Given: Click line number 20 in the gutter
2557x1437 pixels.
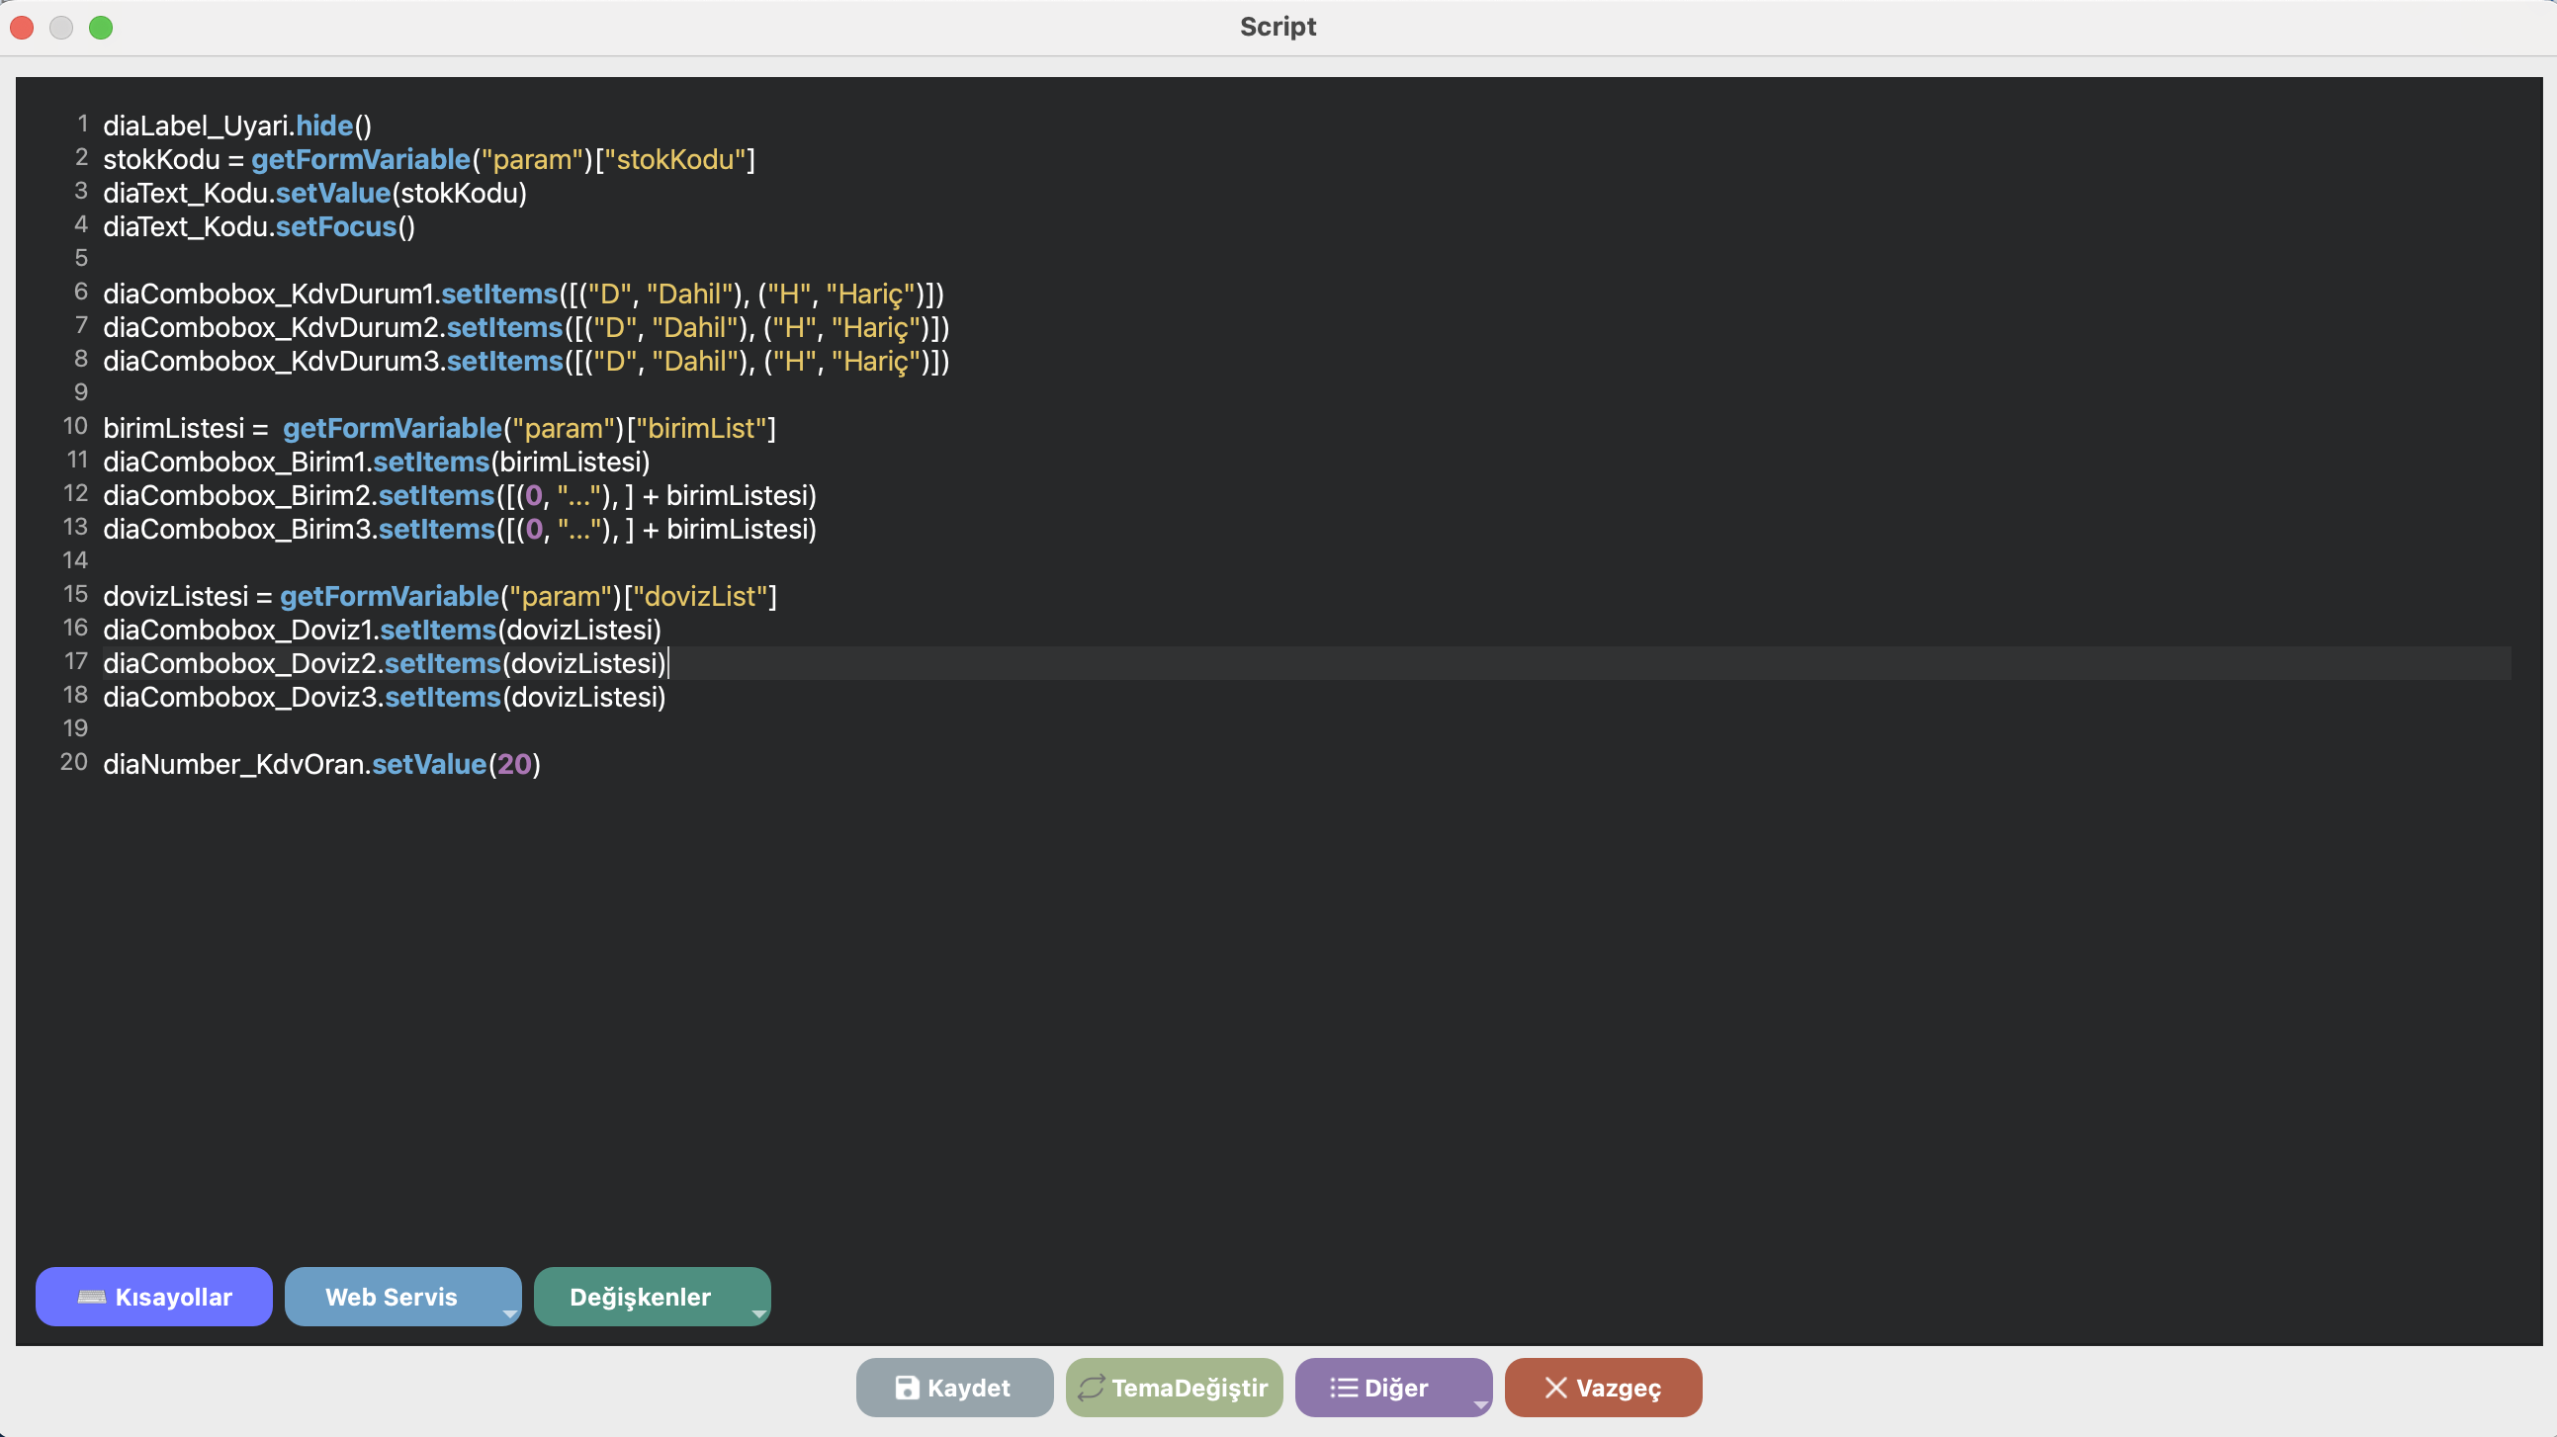Looking at the screenshot, I should (74, 762).
